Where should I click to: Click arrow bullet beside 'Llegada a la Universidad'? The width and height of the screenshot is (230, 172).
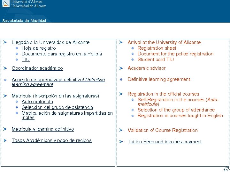(5, 42)
